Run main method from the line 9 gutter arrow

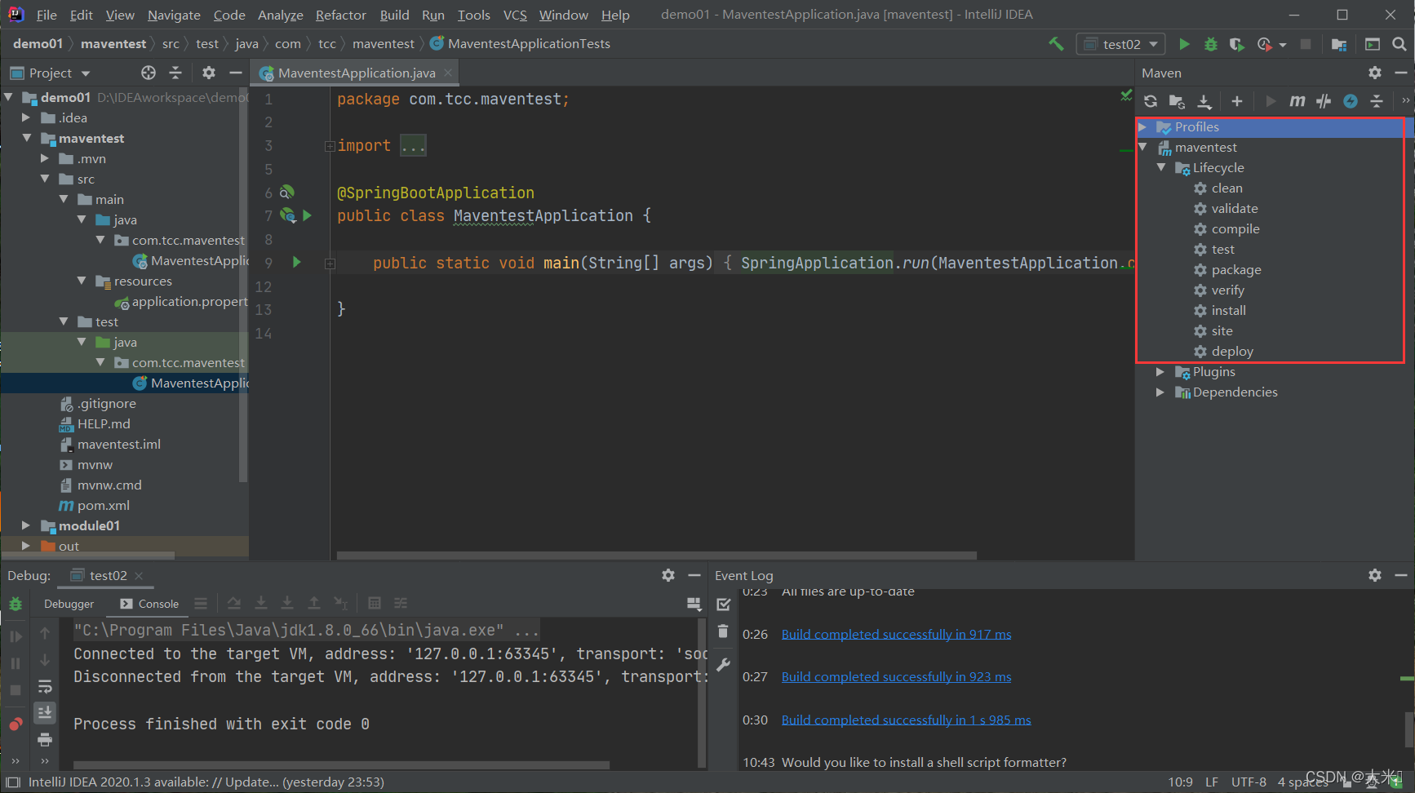pos(296,262)
